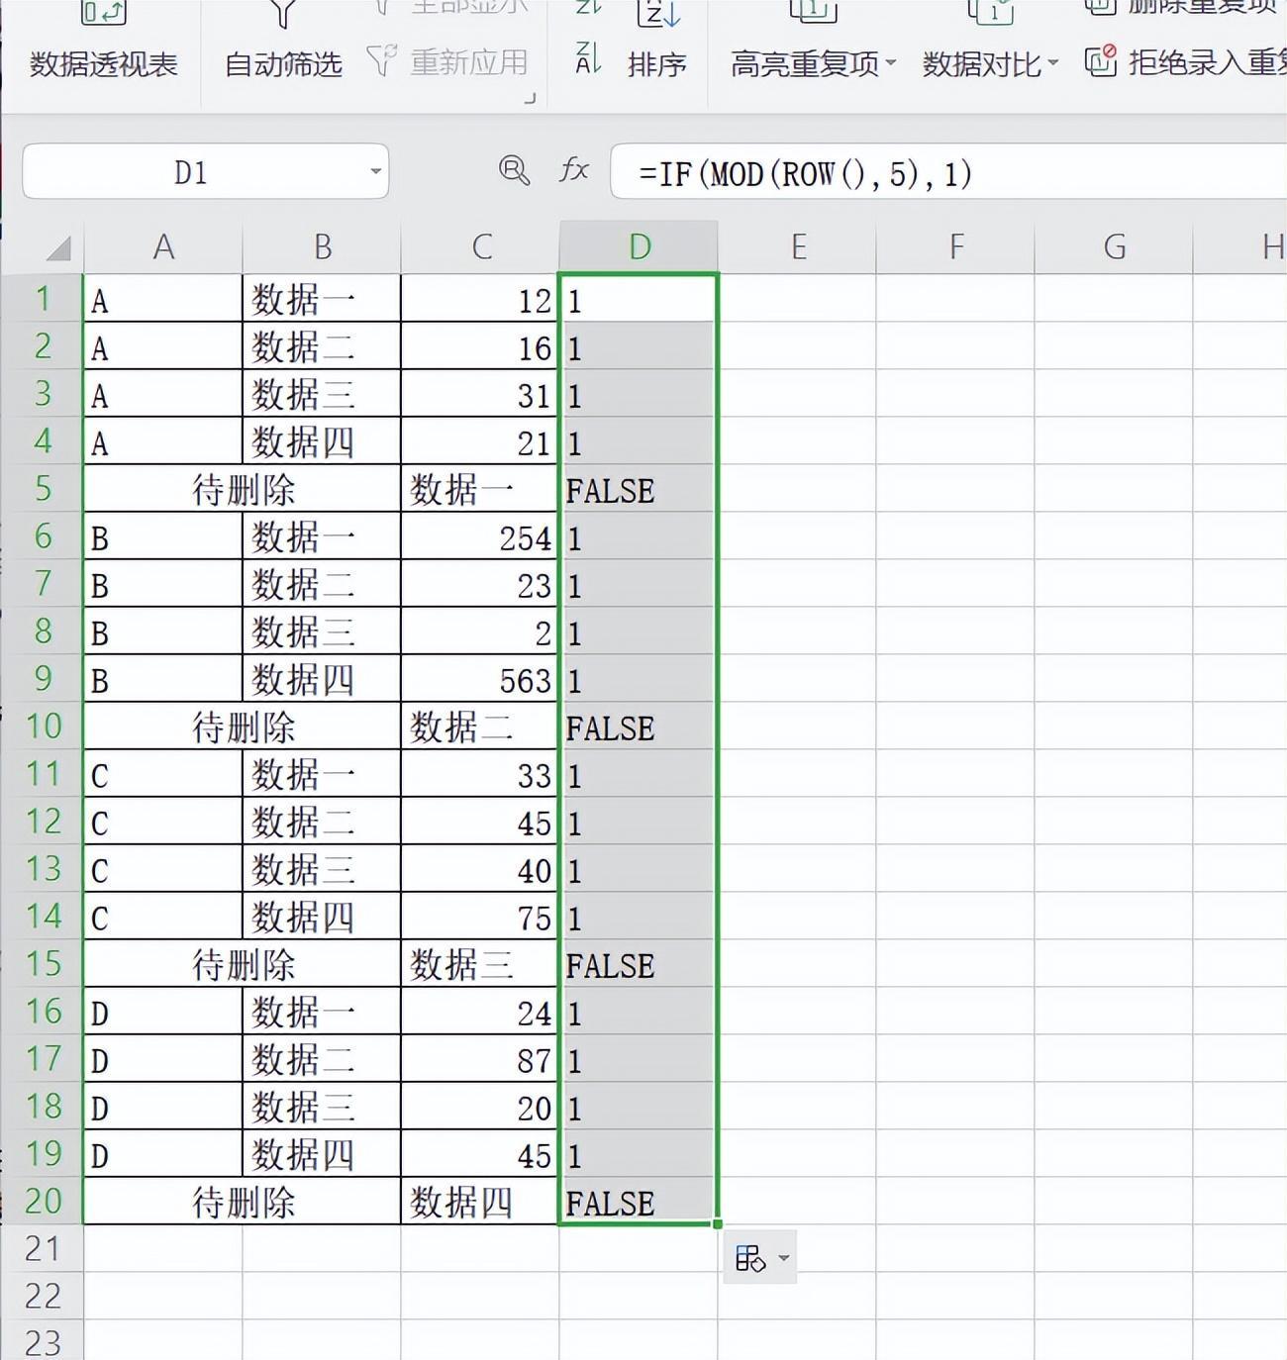Open the Name Box dropdown arrow
This screenshot has height=1360, width=1287.
[374, 170]
